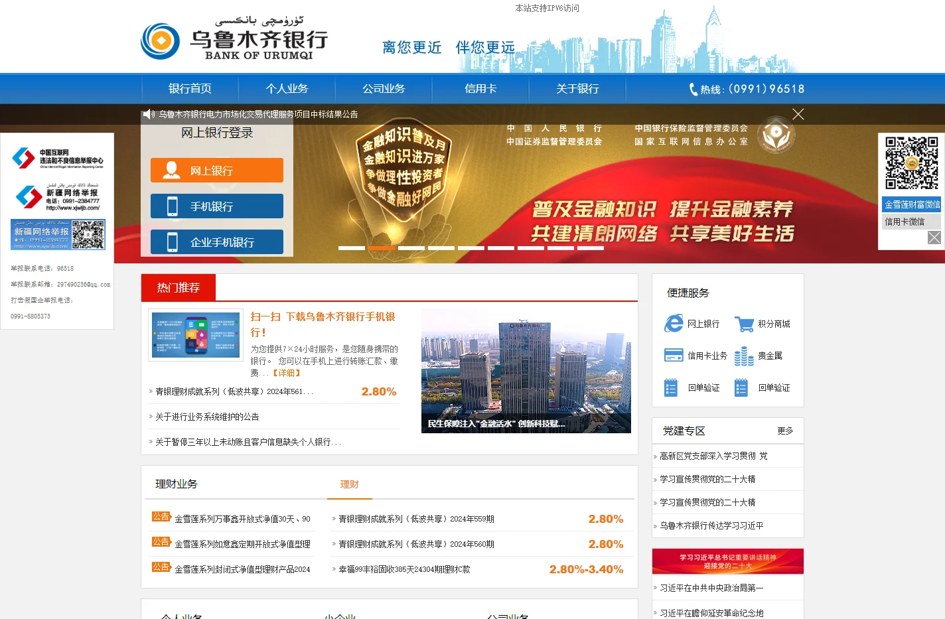
Task: Click the 积分商城 shopping cart icon
Action: pyautogui.click(x=744, y=324)
